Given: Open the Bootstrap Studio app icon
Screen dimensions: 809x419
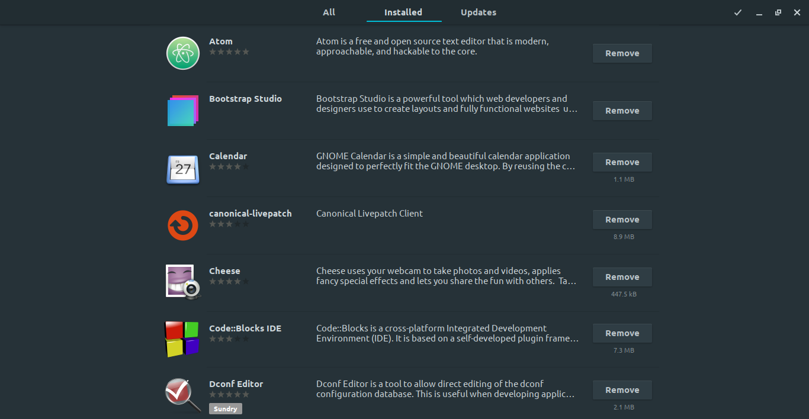Looking at the screenshot, I should tap(182, 110).
